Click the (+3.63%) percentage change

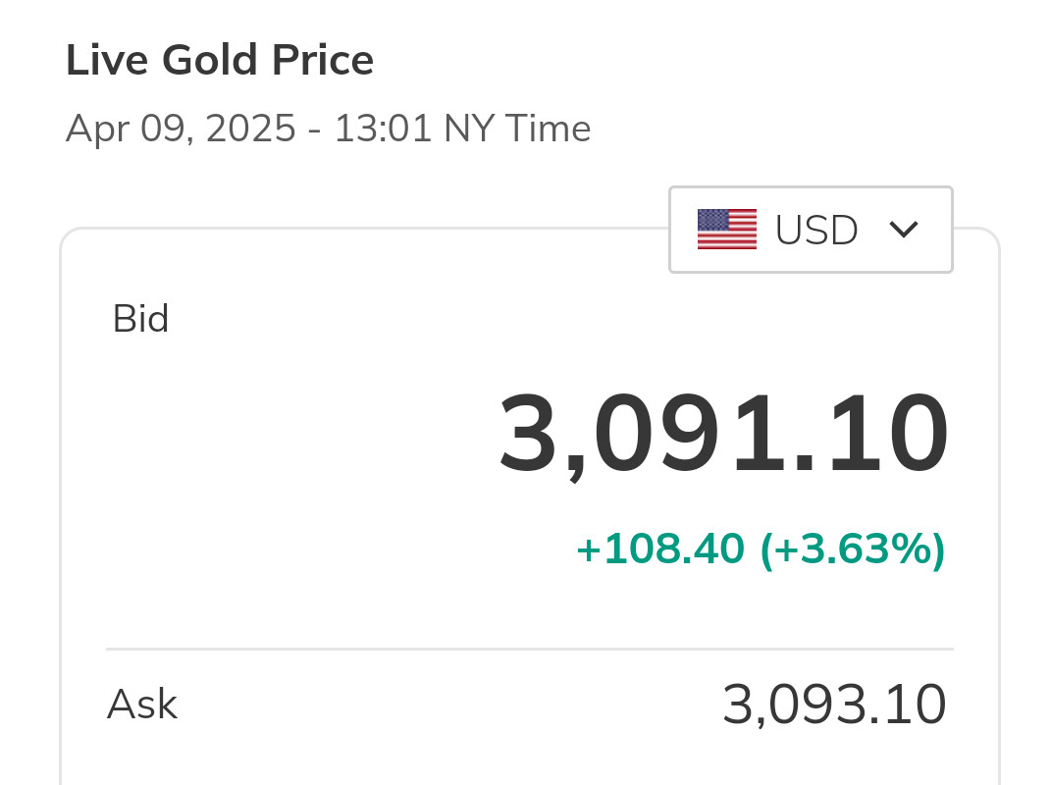pyautogui.click(x=853, y=549)
